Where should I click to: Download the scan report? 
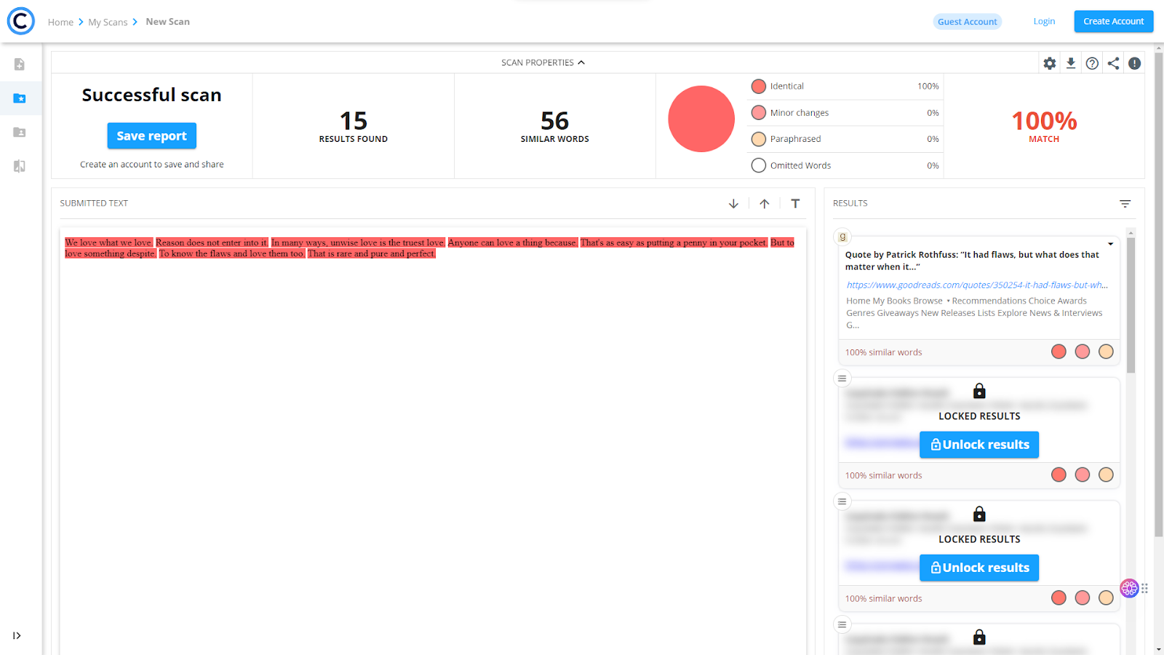[x=1071, y=63]
